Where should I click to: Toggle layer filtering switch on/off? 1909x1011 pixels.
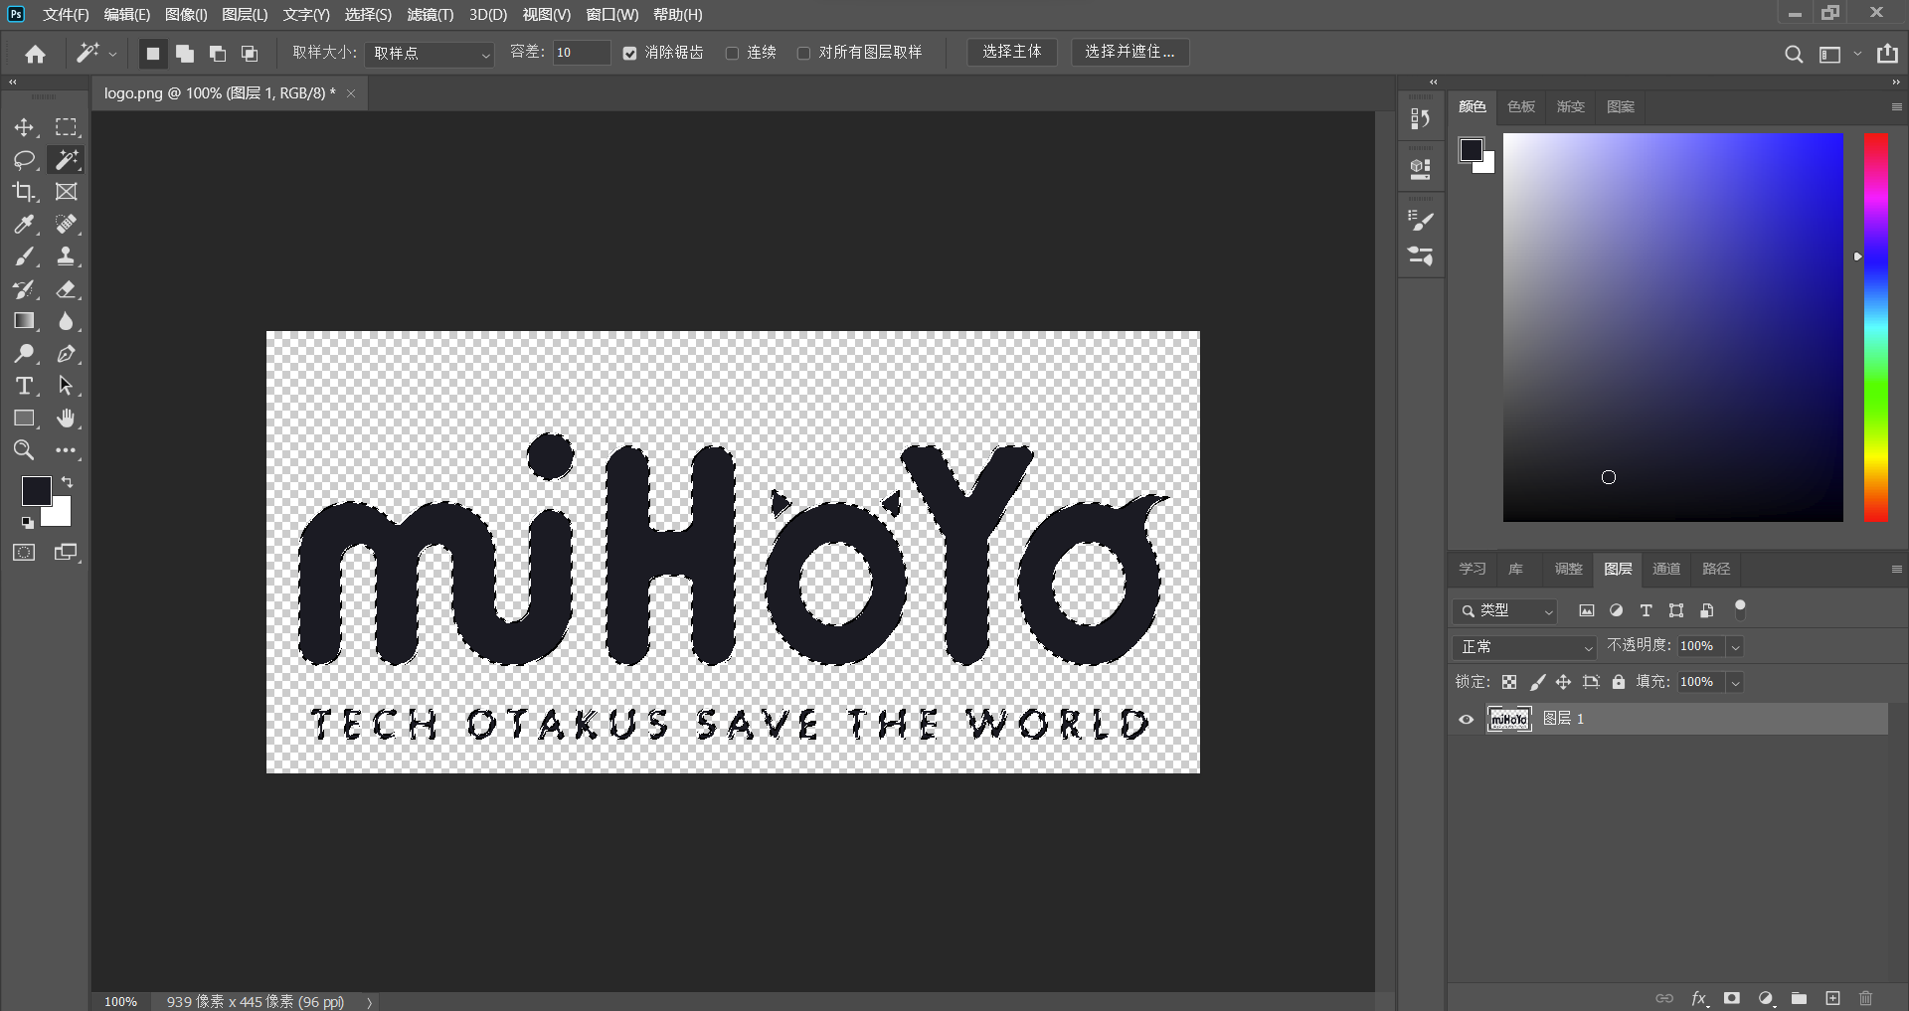pos(1740,609)
